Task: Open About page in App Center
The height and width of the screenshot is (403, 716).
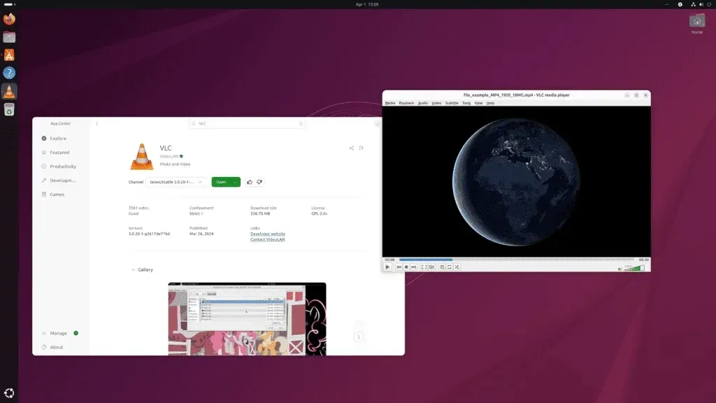Action: (56, 347)
